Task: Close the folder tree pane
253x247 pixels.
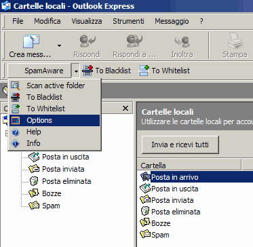Action: click(125, 109)
